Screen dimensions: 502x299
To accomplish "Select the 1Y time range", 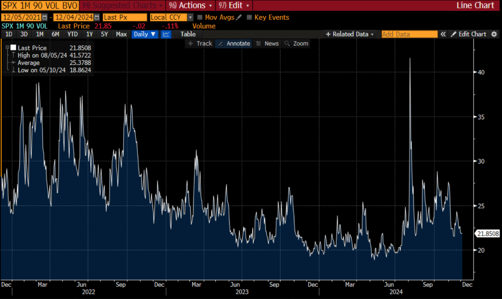I will (x=89, y=34).
